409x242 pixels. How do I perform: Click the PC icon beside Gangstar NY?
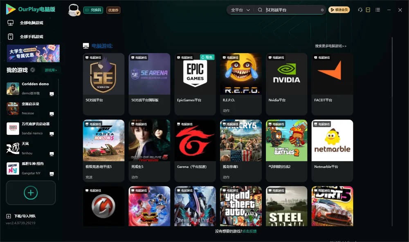[52, 174]
